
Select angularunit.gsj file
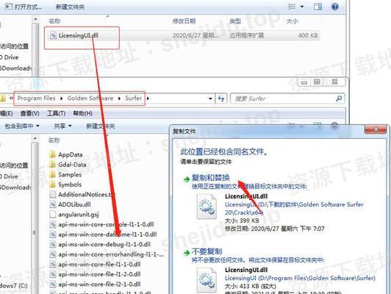pyautogui.click(x=74, y=215)
